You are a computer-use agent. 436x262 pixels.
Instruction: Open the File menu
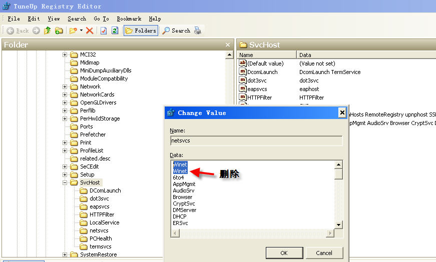(x=14, y=18)
